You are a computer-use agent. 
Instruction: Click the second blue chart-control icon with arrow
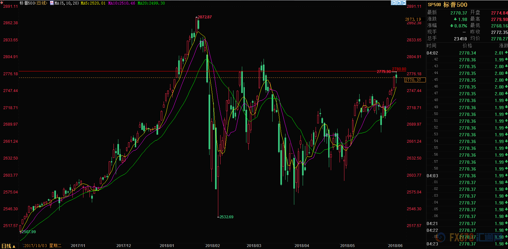tap(398, 3)
